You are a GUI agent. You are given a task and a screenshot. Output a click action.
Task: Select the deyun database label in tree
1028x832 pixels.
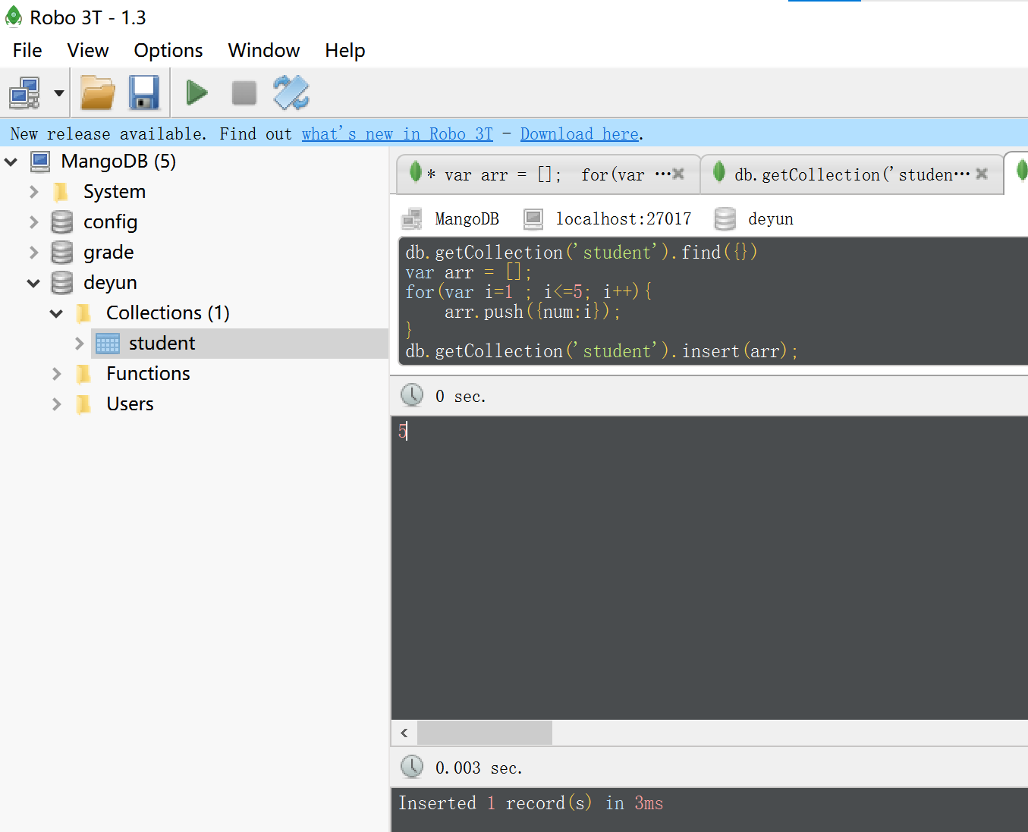point(111,283)
